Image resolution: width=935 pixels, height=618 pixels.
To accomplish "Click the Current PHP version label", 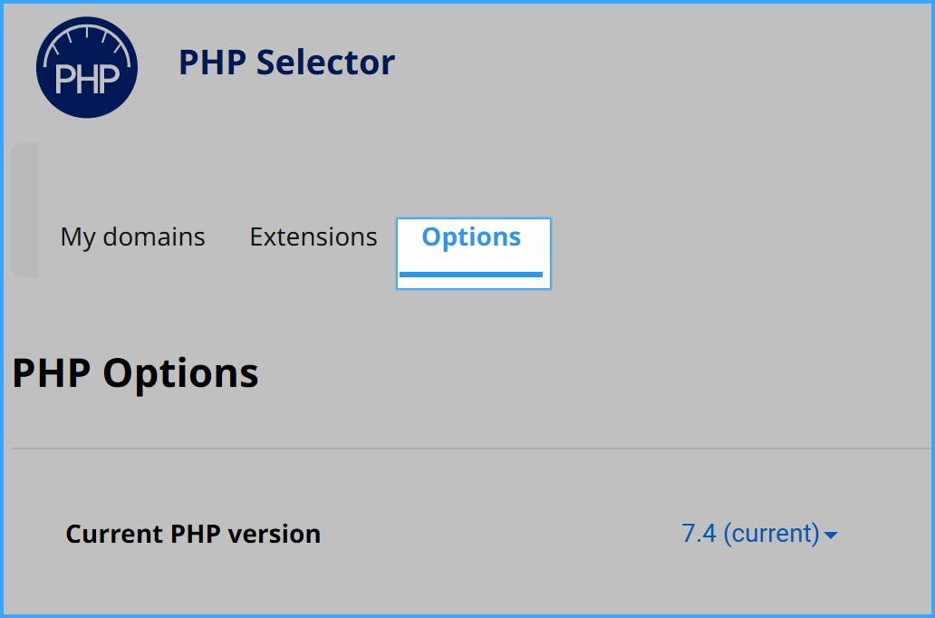I will [193, 534].
